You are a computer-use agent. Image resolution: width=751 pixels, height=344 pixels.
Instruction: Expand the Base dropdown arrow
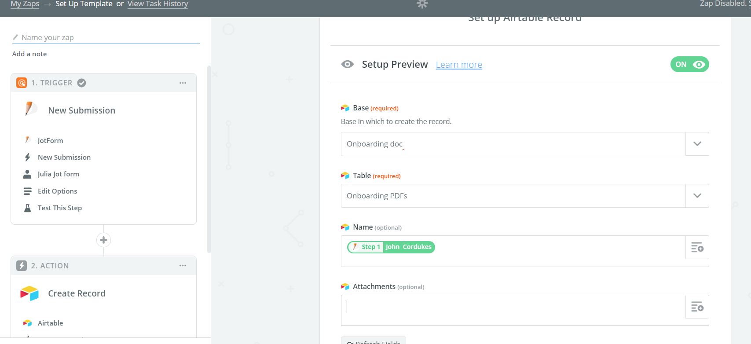[x=697, y=144]
